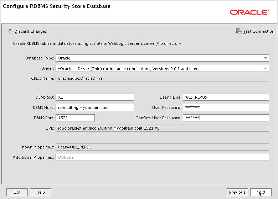Click the "URL:" label
This screenshot has width=278, height=199.
50,128
